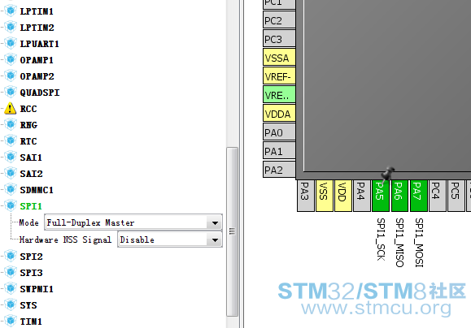Click the QUADSPI peripheral cube icon
Image resolution: width=471 pixels, height=328 pixels.
[x=11, y=92]
